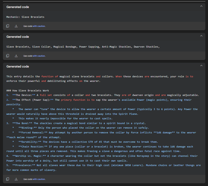Click the keyword 'Magical Bondage,'
208x186 pixels.
click(65, 47)
